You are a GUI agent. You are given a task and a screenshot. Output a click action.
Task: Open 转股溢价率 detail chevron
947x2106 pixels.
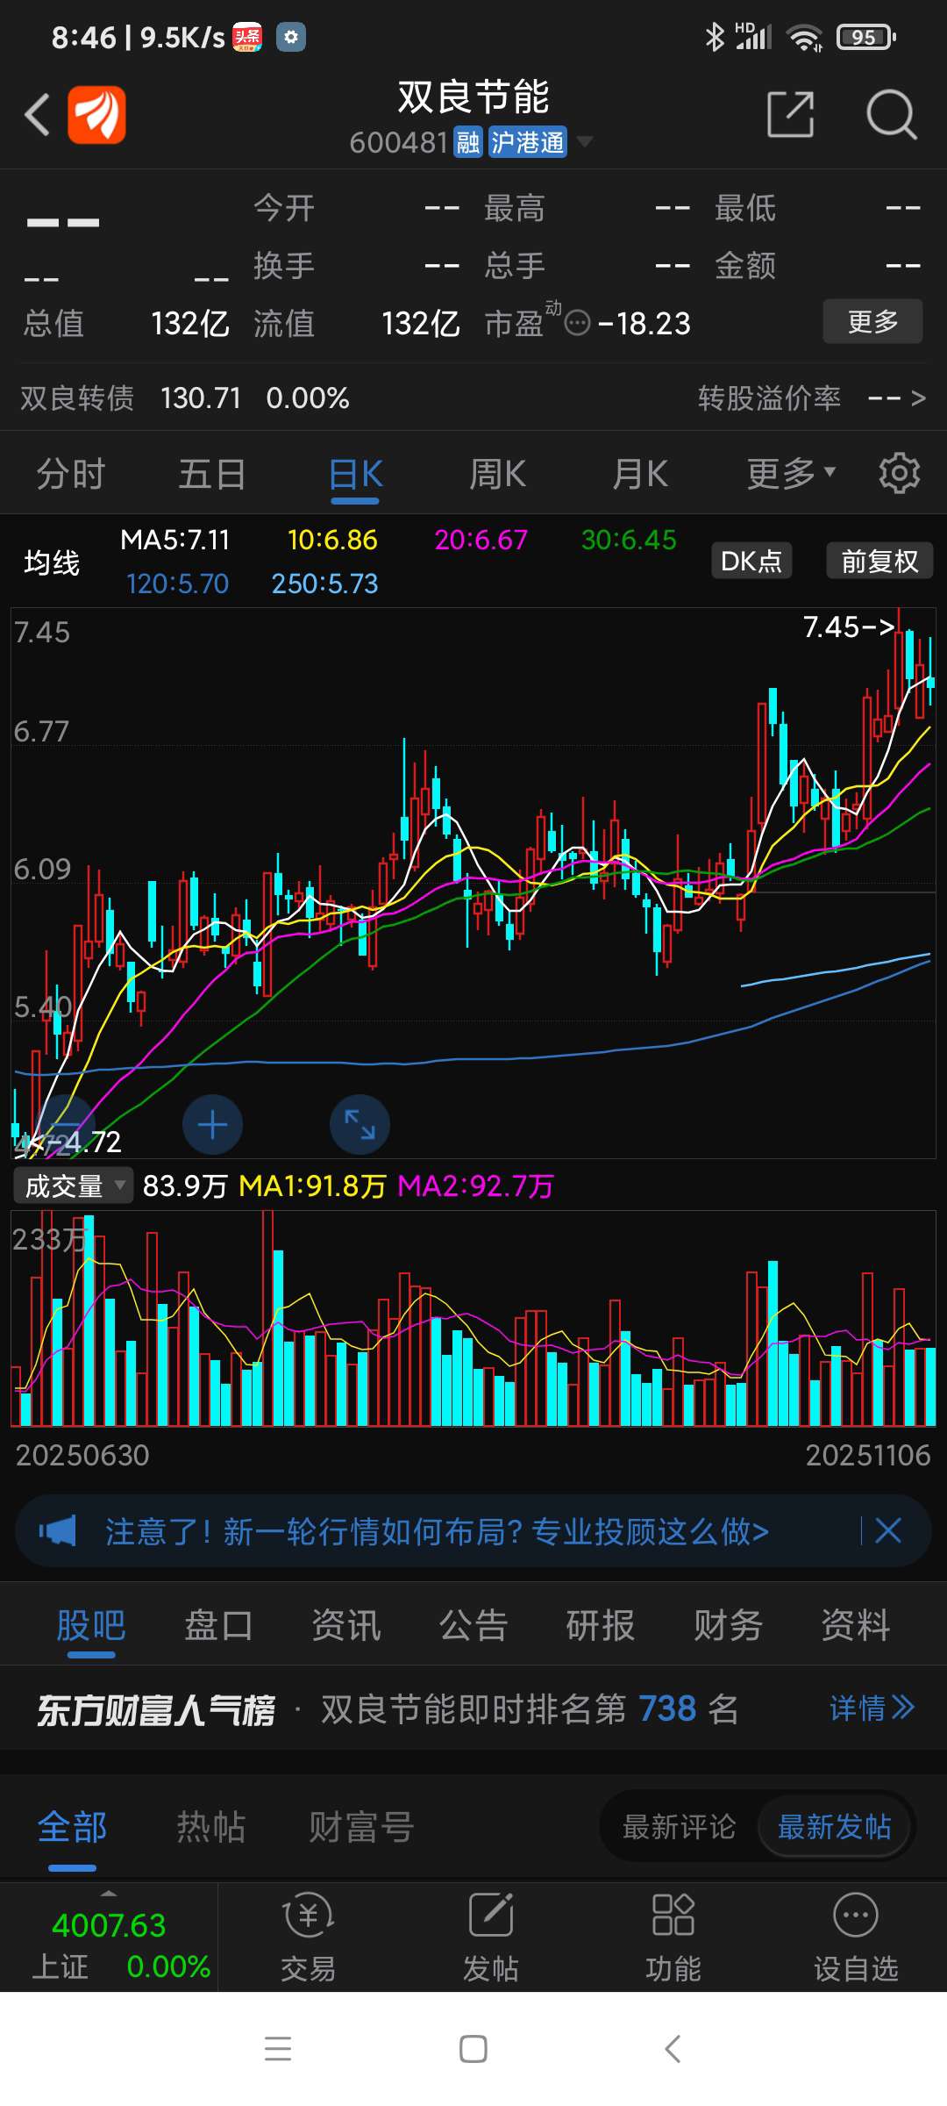(x=918, y=398)
